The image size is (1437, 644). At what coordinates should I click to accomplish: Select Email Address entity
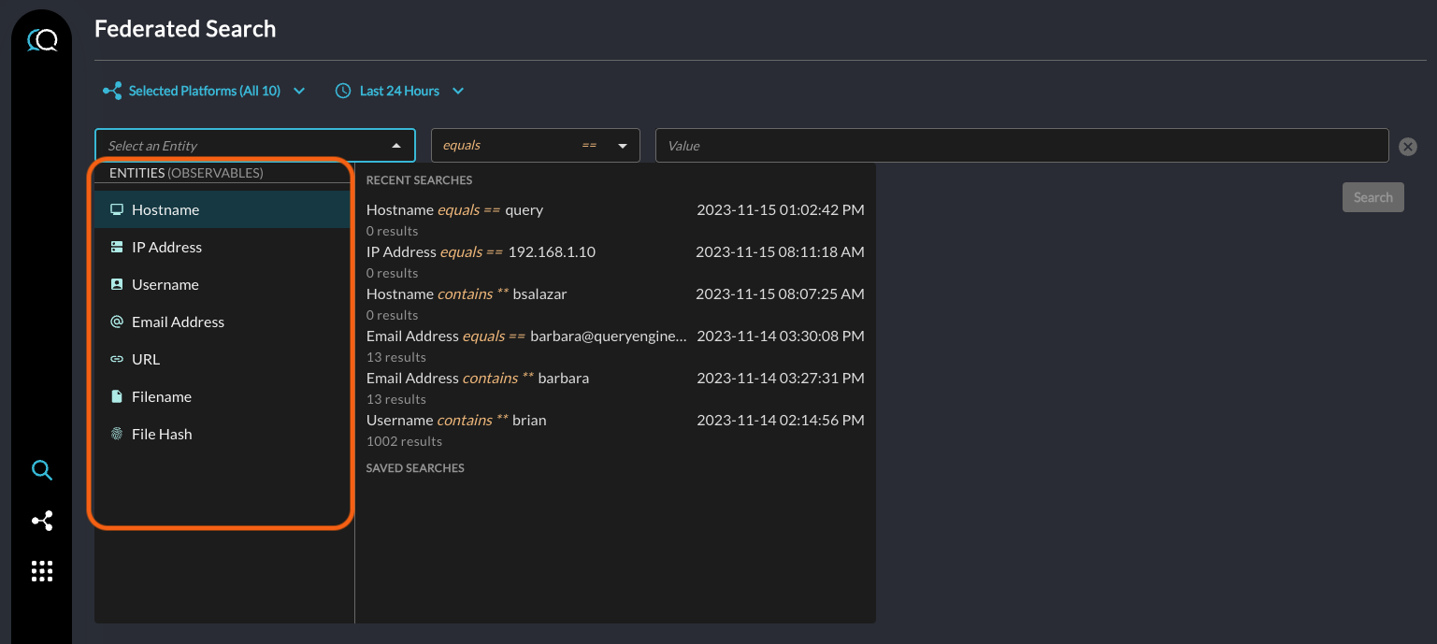point(178,322)
